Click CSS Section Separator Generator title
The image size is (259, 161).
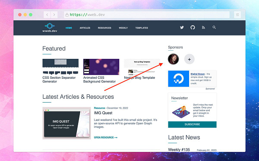[x=59, y=80]
